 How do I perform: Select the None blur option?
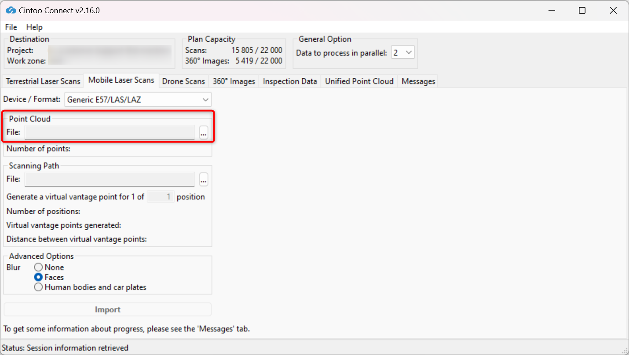click(x=49, y=267)
